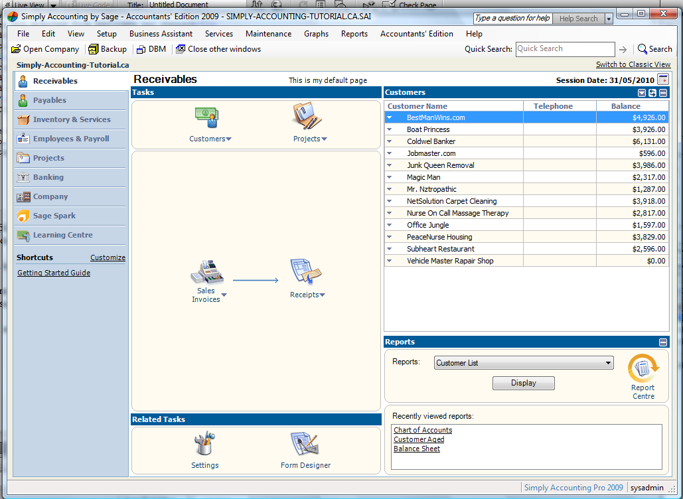Viewport: 683px width, 499px height.
Task: Click the Backup toolbar button
Action: point(108,49)
